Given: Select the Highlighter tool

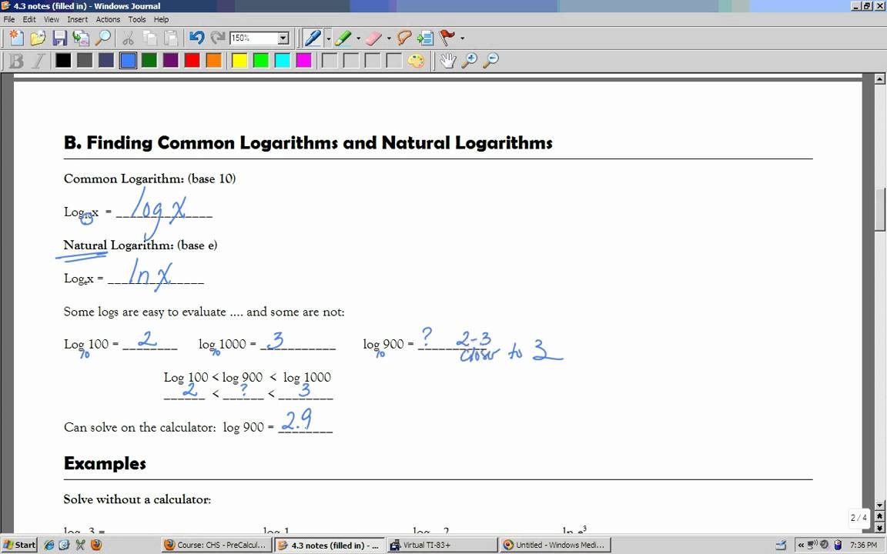Looking at the screenshot, I should tap(343, 38).
